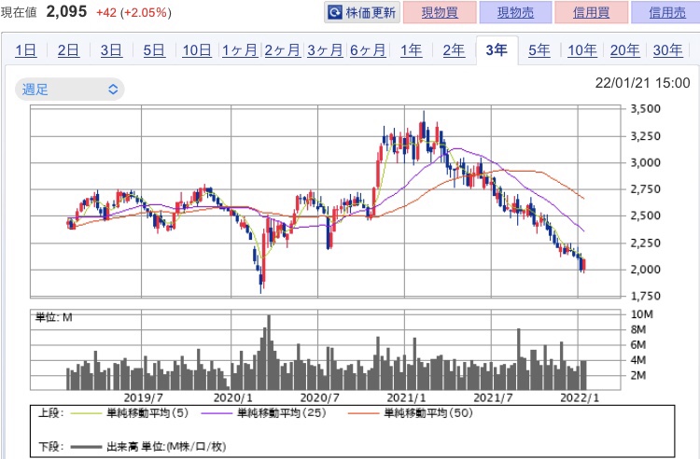Switch to the 3ヶ月 period tab
Screen dimensions: 700x459
[x=325, y=50]
